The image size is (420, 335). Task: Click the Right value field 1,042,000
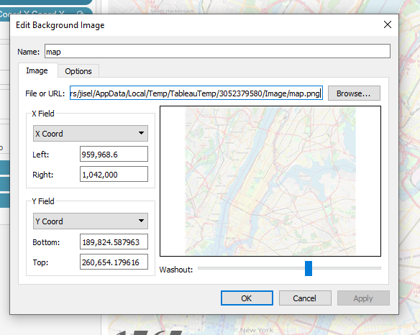[x=114, y=174]
